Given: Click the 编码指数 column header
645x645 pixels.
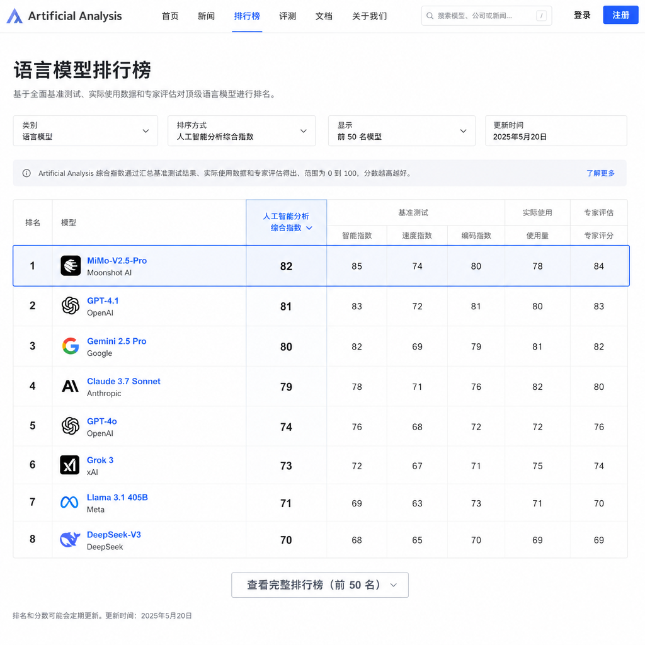Looking at the screenshot, I should click(476, 236).
